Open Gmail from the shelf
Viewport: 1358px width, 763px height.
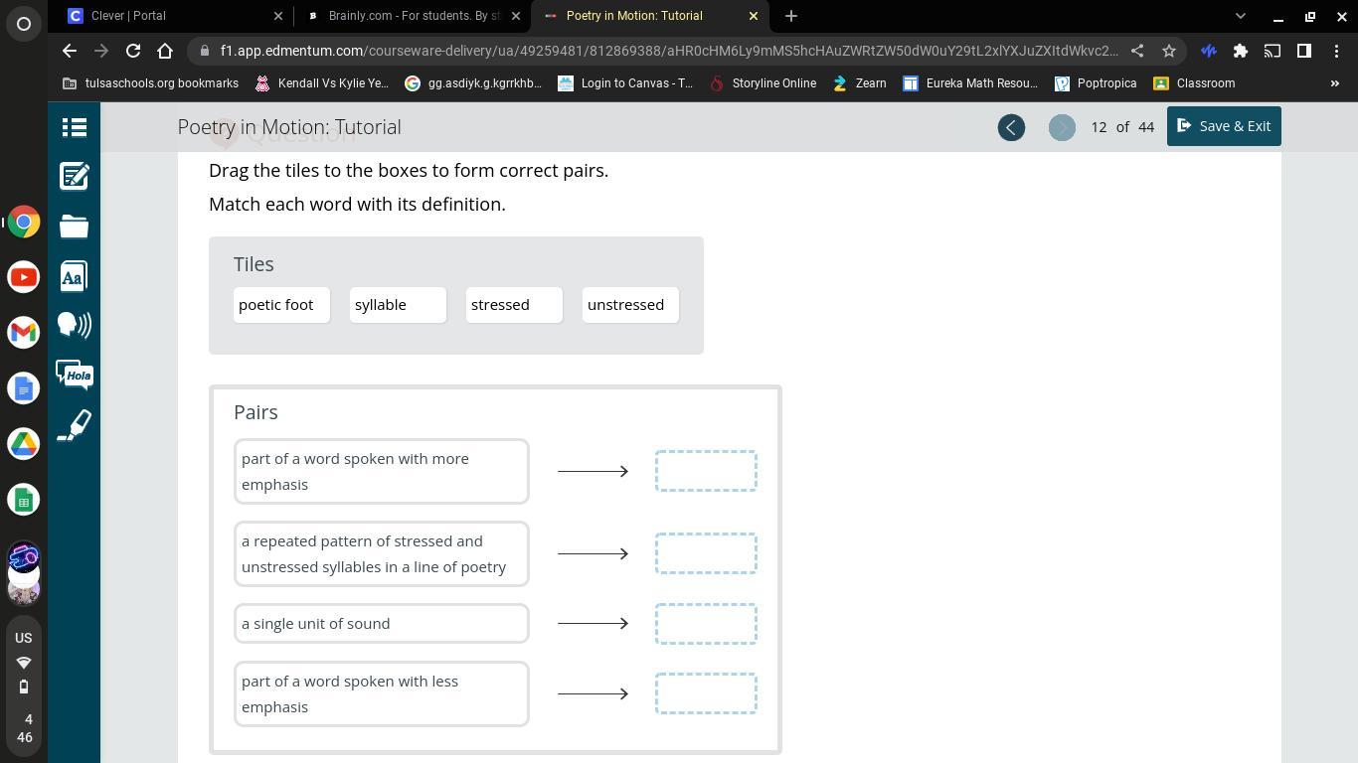24,333
